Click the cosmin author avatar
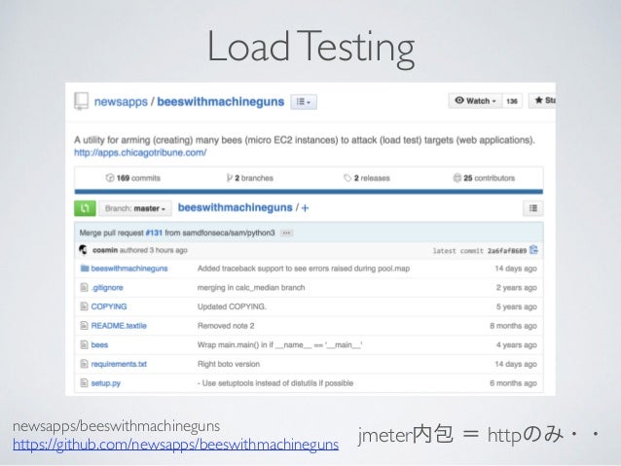 click(83, 250)
